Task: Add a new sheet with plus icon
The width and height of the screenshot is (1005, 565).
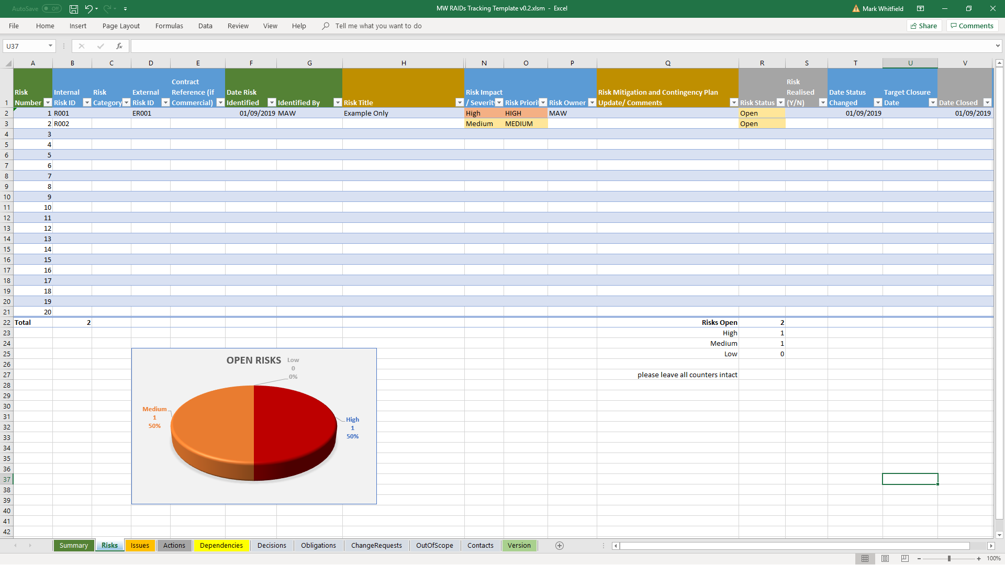Action: [x=559, y=546]
